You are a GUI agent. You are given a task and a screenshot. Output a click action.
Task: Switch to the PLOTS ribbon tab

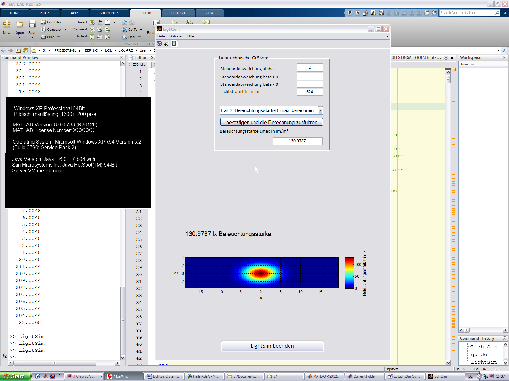(x=45, y=13)
